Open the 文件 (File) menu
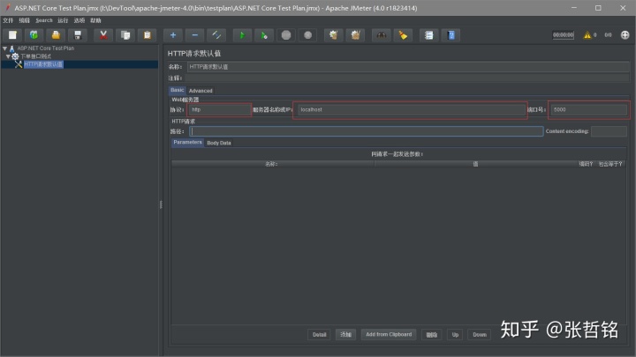Screen dimensions: 636x357 click(8, 20)
